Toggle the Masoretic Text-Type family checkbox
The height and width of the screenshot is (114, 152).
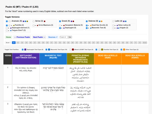pyautogui.click(x=46, y=50)
